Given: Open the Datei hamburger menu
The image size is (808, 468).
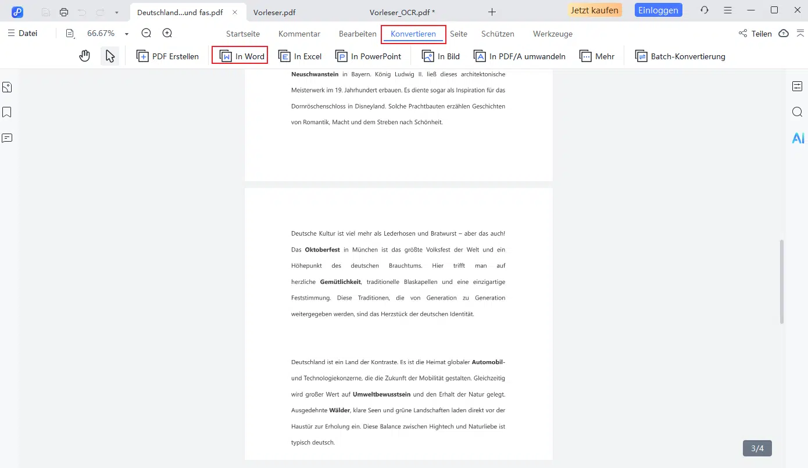Looking at the screenshot, I should pos(23,34).
